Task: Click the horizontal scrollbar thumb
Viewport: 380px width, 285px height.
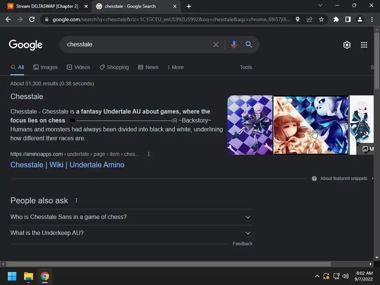Action: pyautogui.click(x=168, y=264)
